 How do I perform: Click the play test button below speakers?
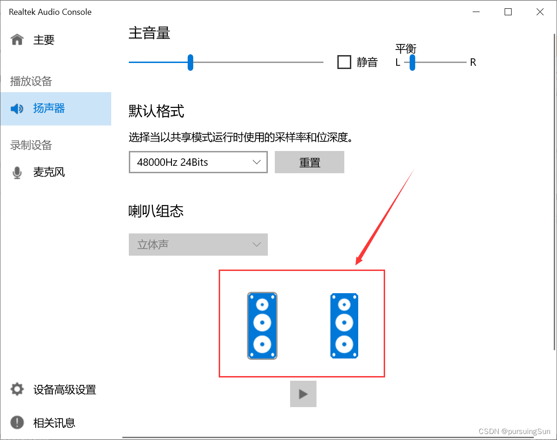point(303,394)
